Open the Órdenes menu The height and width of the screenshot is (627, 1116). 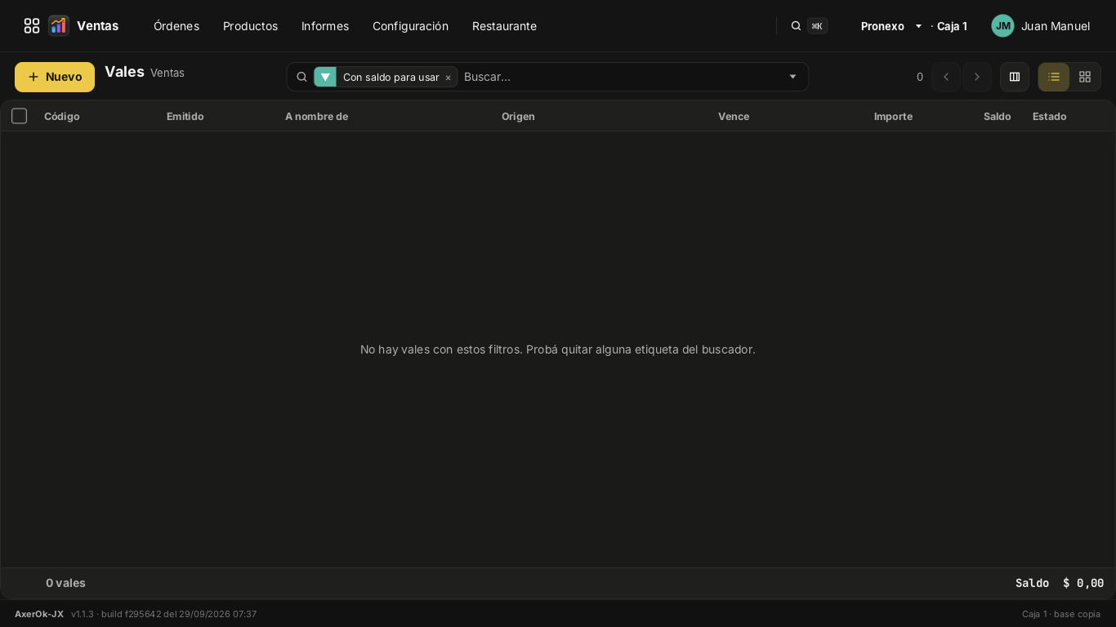click(176, 26)
